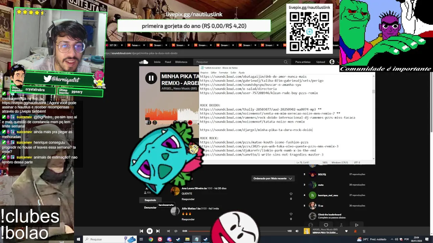Click the track waveform to seek
Screen dimensions: 433x243
(x=173, y=114)
